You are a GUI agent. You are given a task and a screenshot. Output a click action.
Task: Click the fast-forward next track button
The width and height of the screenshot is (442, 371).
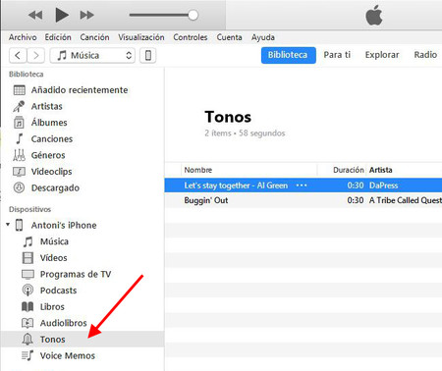[x=86, y=15]
